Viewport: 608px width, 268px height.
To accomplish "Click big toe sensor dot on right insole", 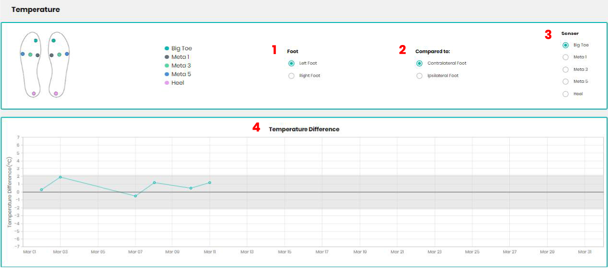I will pyautogui.click(x=54, y=41).
